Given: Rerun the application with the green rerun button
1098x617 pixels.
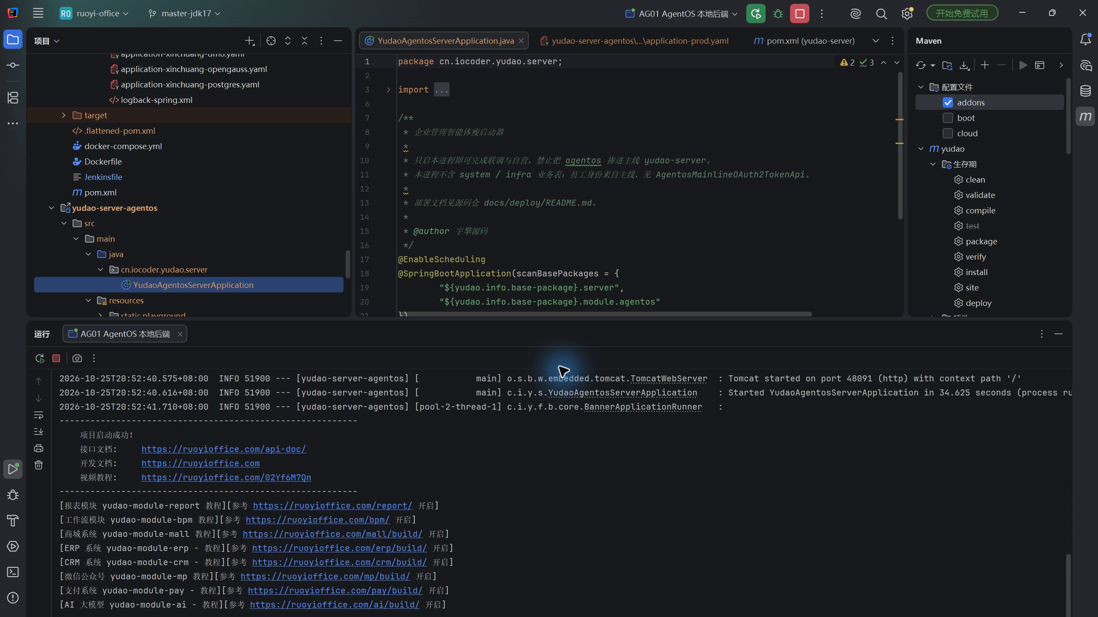Looking at the screenshot, I should pos(755,14).
